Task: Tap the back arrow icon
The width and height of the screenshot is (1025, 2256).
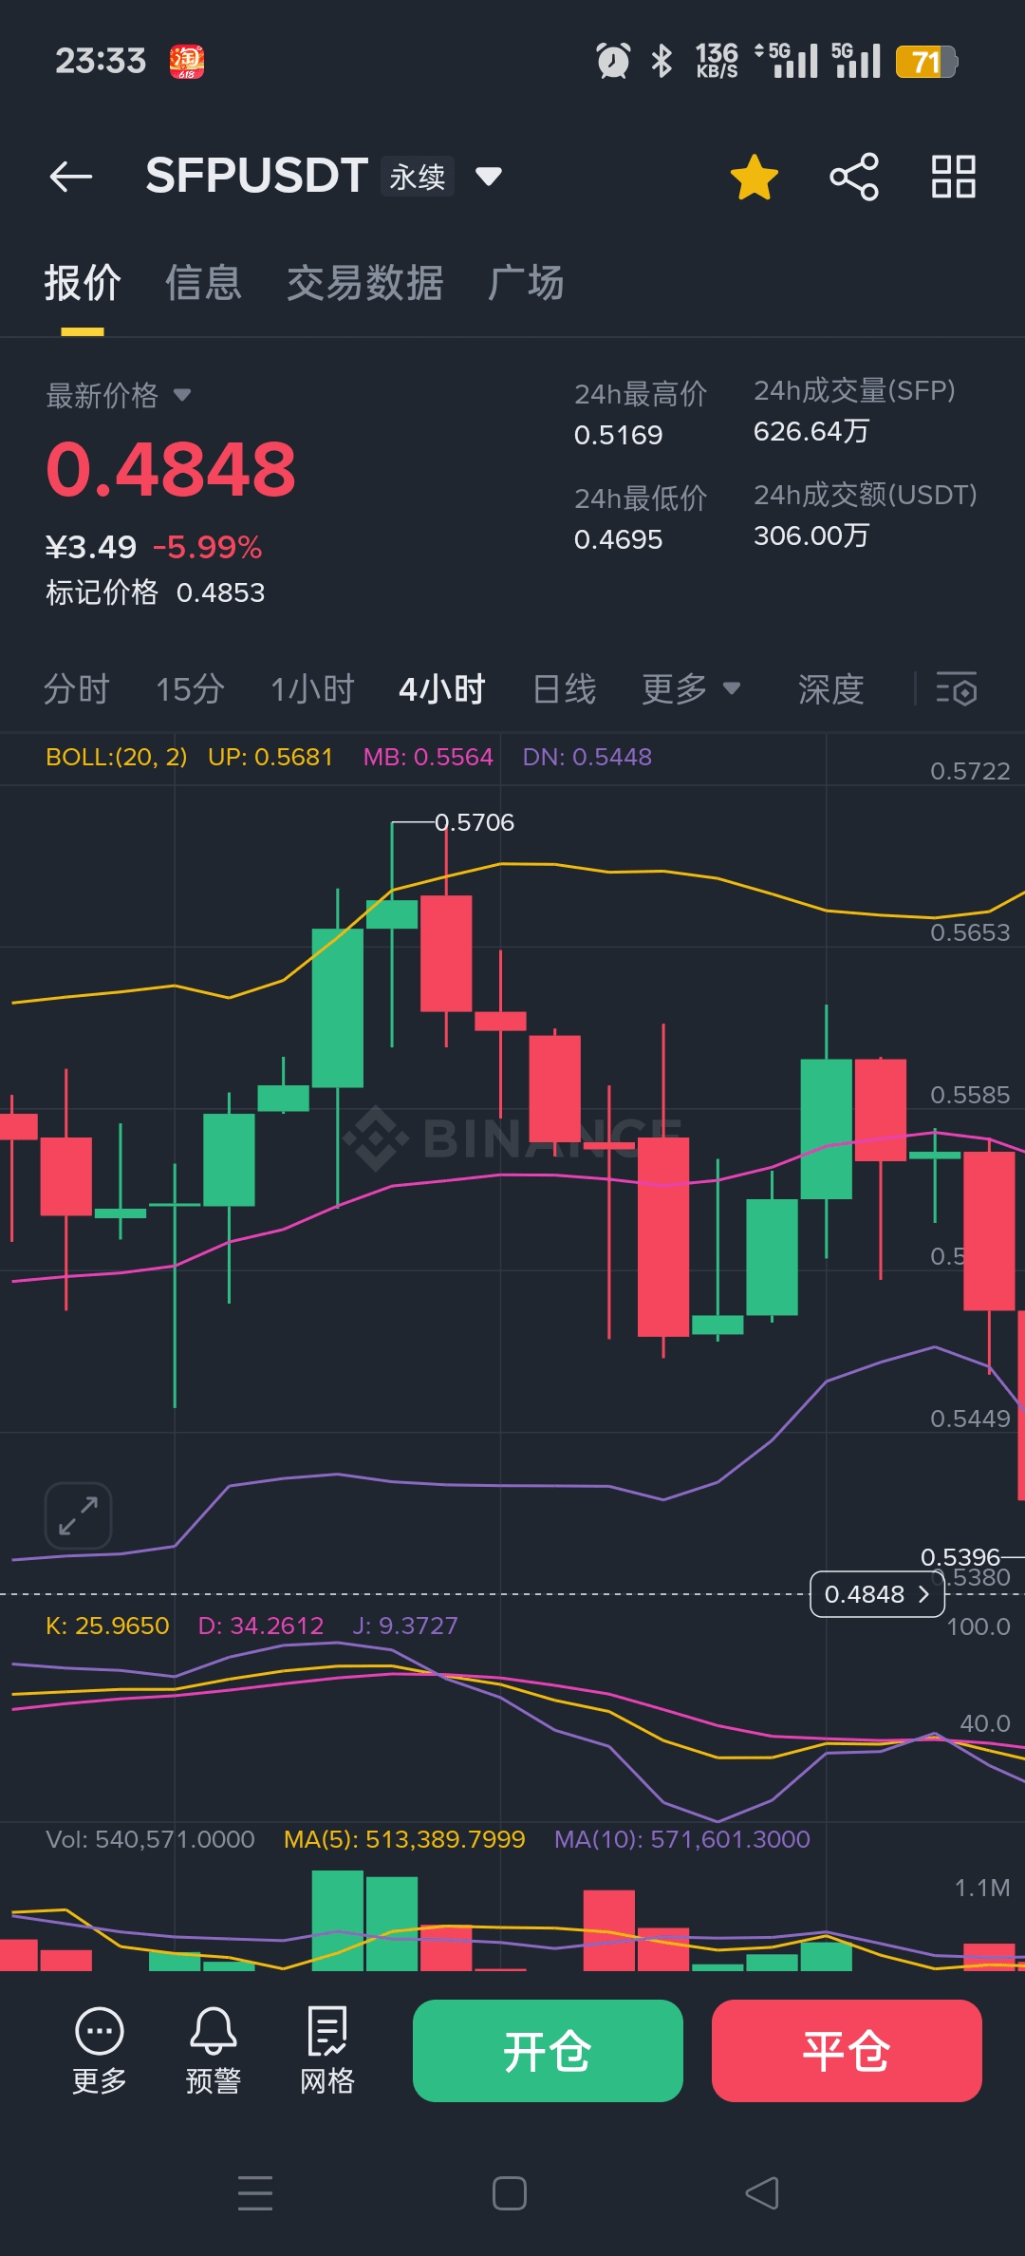Action: (71, 177)
